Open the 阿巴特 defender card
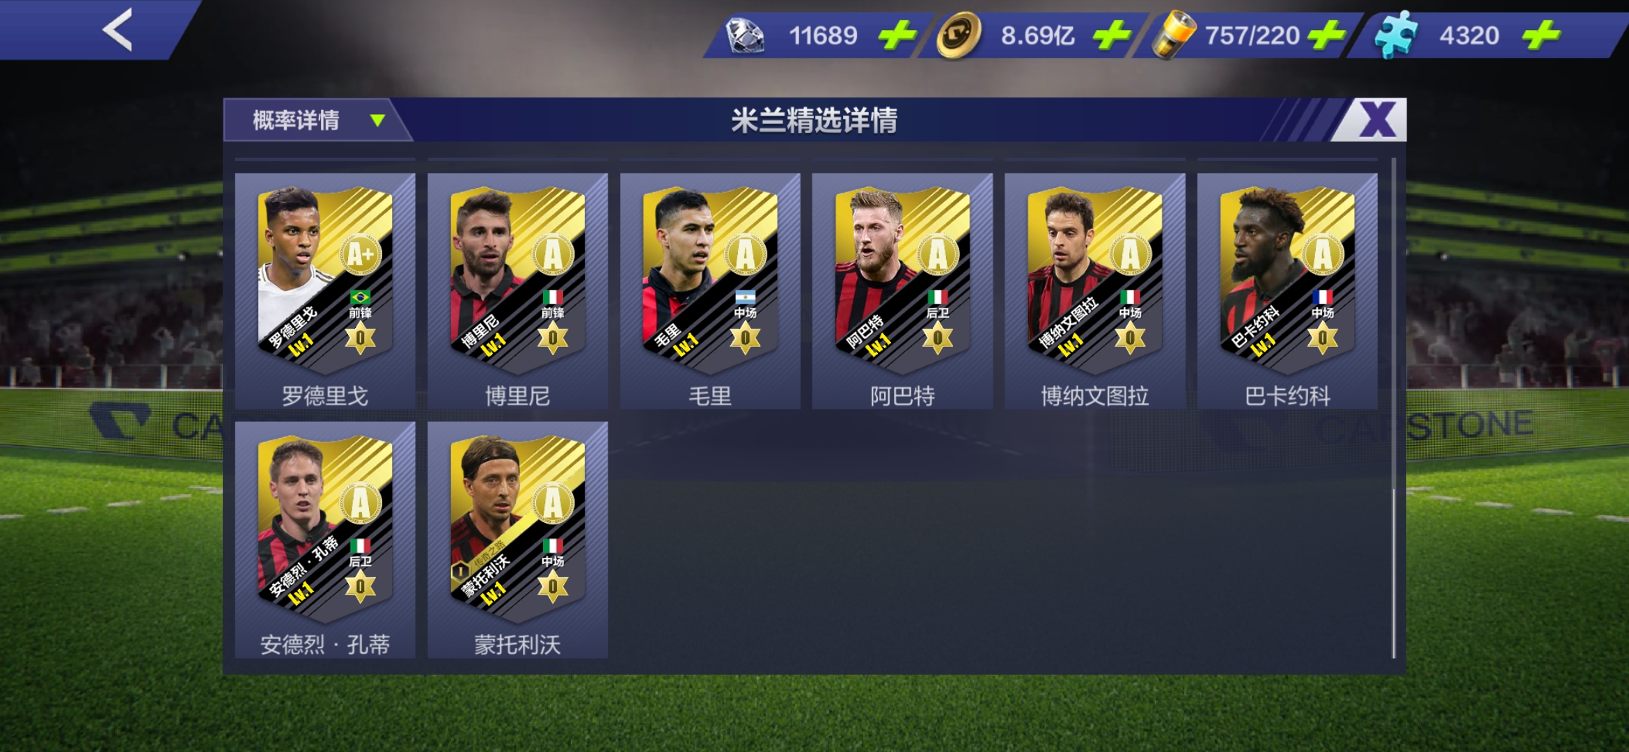This screenshot has height=752, width=1629. [902, 291]
